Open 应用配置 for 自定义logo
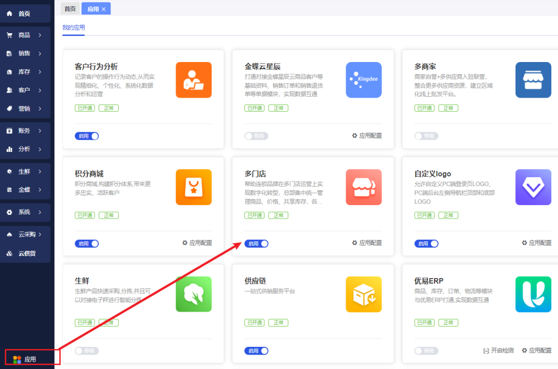The image size is (558, 369). click(x=536, y=243)
